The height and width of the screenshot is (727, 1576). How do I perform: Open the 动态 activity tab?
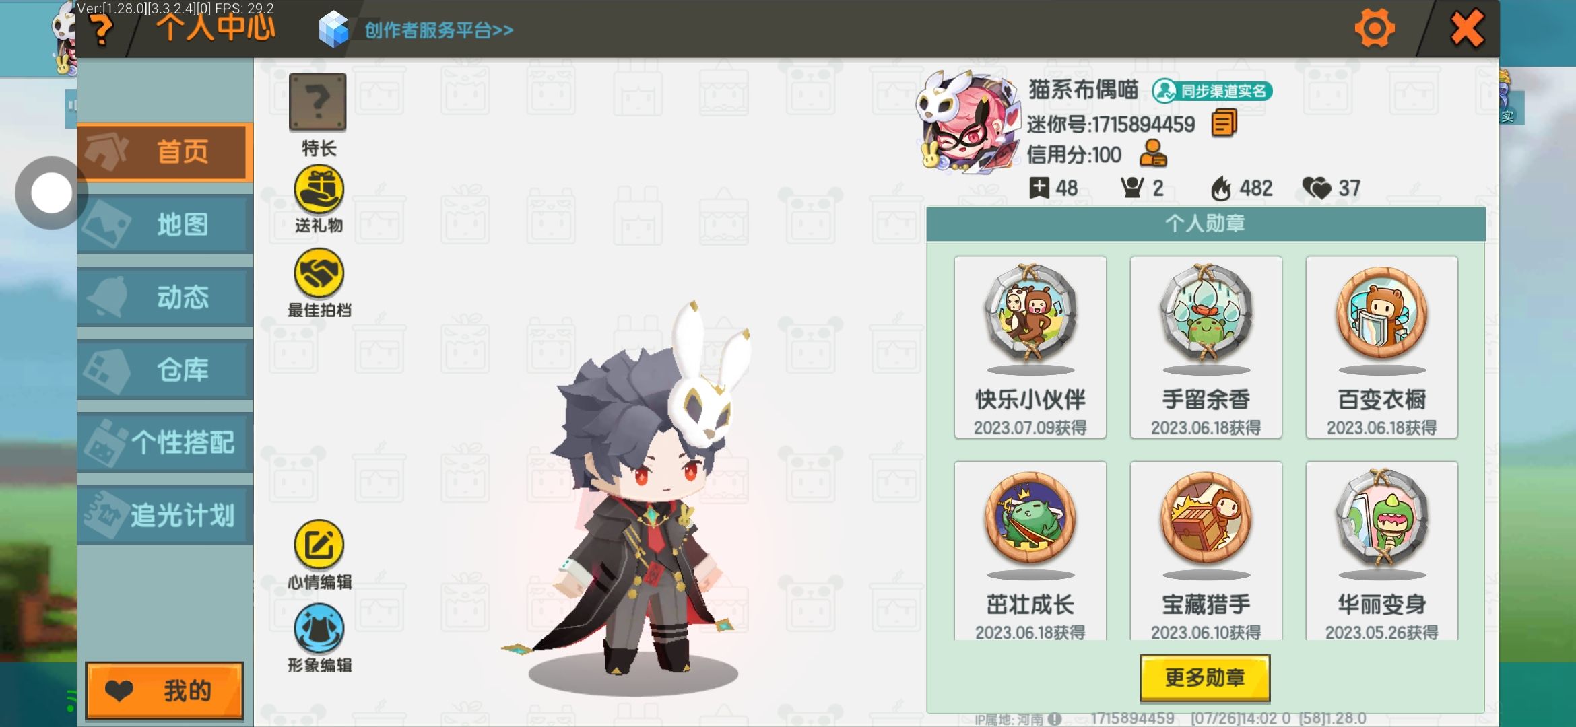coord(165,298)
